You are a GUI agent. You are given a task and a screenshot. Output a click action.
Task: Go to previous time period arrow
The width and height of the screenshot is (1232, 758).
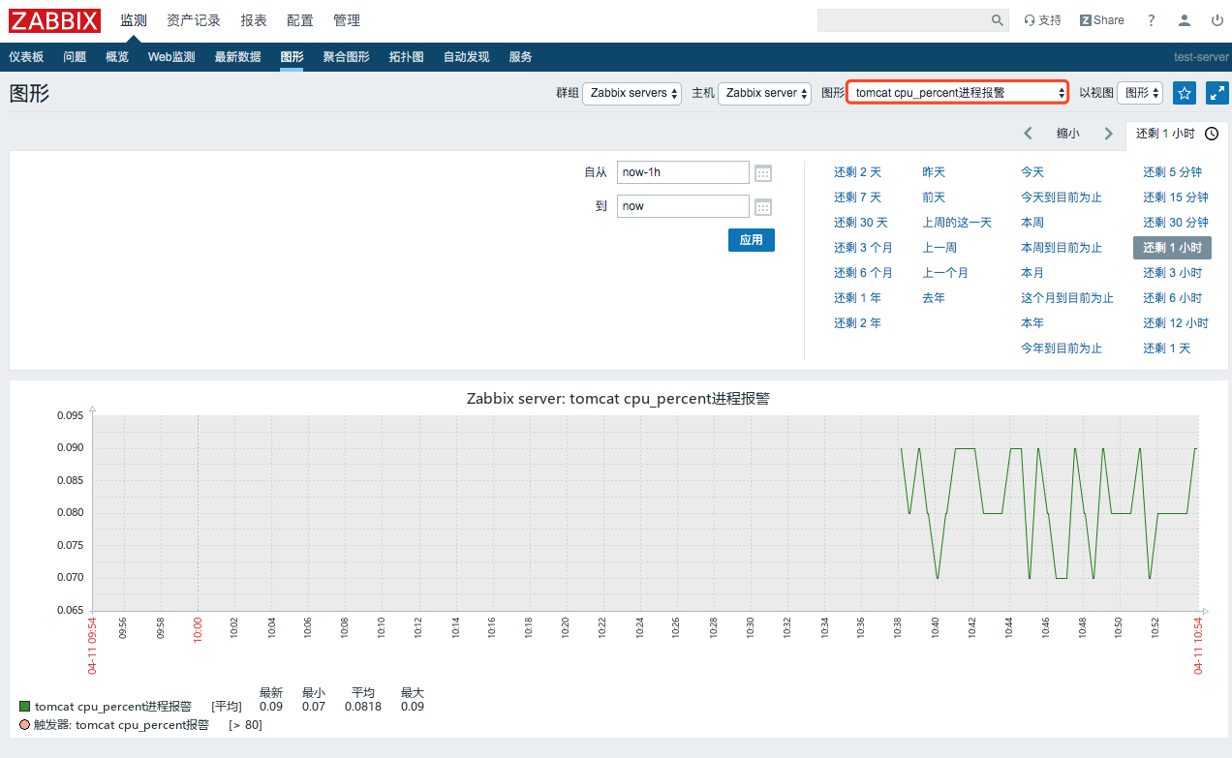[1029, 134]
